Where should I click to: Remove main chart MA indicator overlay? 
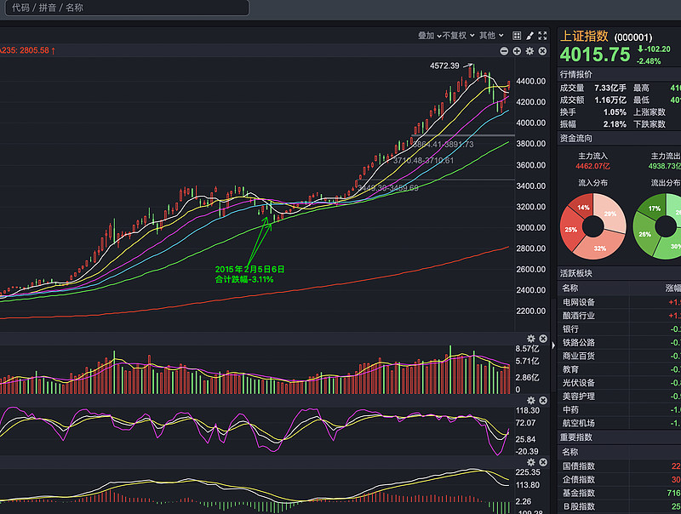click(x=542, y=51)
